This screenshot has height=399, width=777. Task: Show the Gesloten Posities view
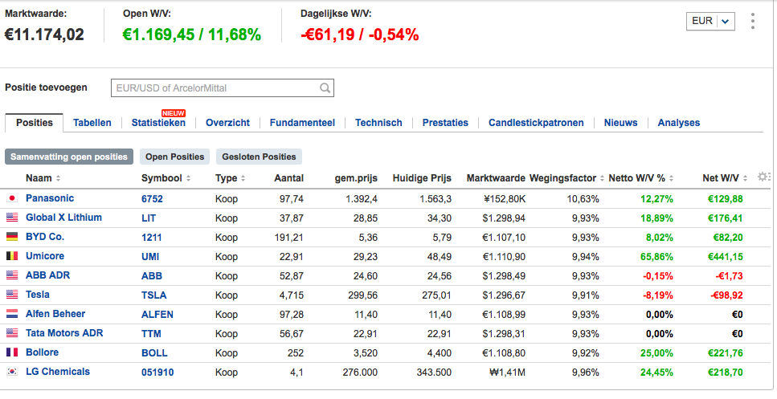tap(259, 157)
